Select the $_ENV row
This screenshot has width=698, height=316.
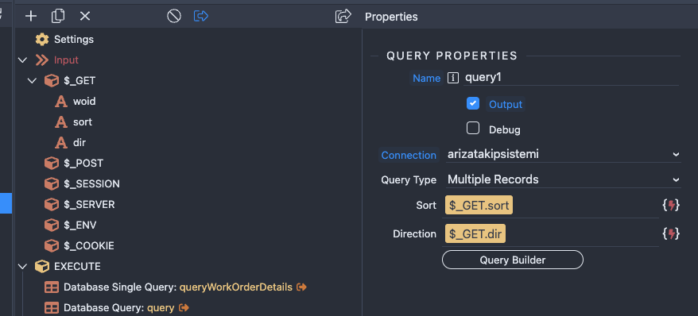[80, 225]
